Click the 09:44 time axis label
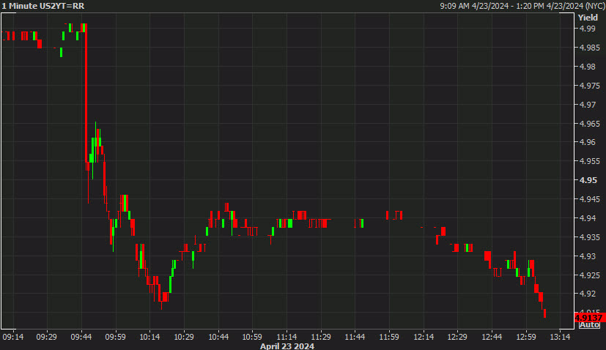The height and width of the screenshot is (350, 606). (81, 337)
